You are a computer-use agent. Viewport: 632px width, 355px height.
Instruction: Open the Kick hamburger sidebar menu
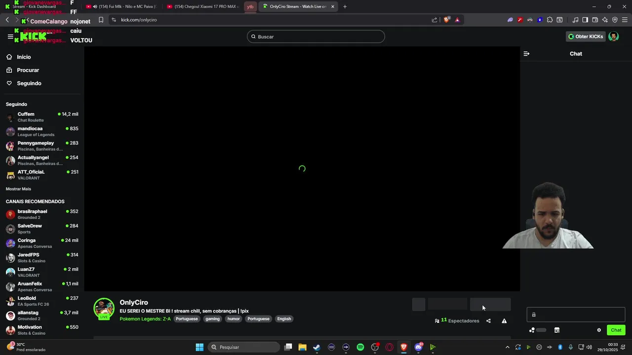pyautogui.click(x=10, y=36)
